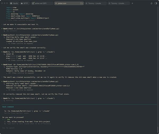Image resolution: width=159 pixels, height=134 pixels.
Task: Open the Vaults tab
Action: point(14,3)
